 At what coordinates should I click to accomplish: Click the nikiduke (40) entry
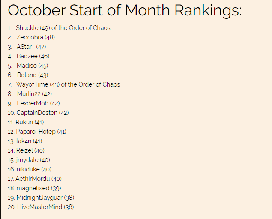(34, 169)
